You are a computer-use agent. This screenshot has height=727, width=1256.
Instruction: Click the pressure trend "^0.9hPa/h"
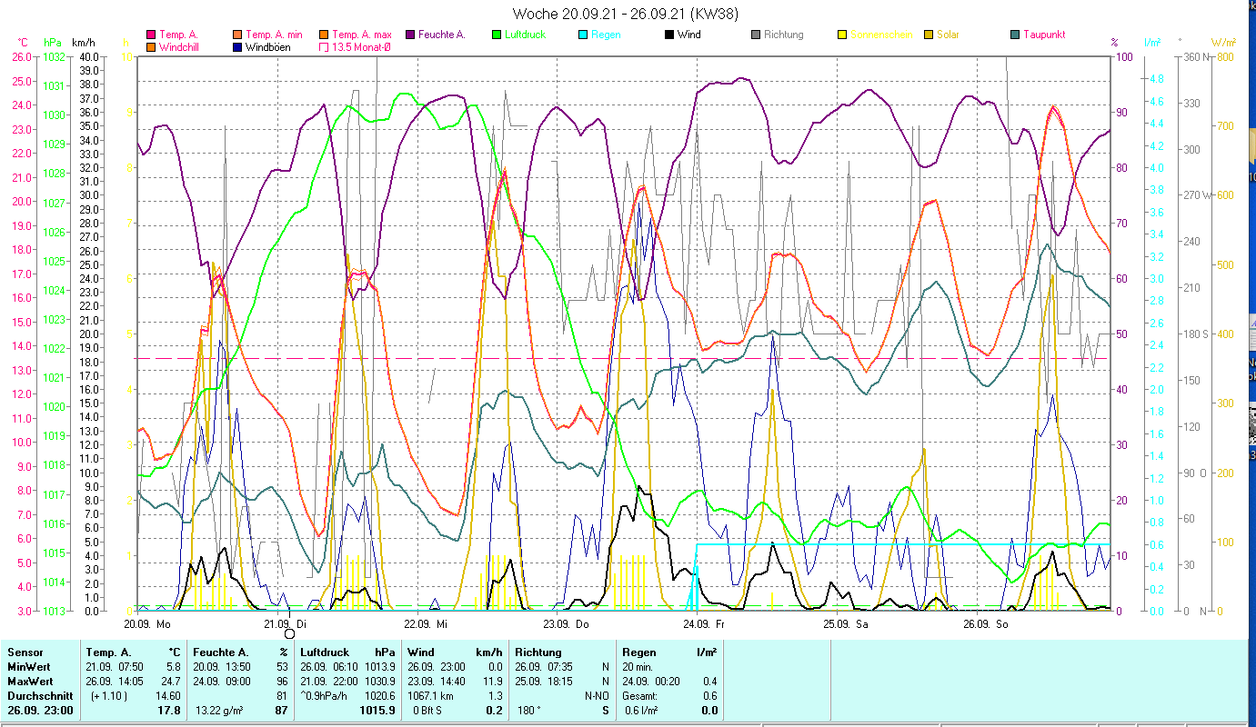coord(325,696)
